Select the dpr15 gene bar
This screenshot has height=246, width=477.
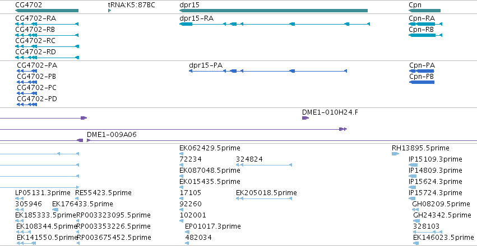click(x=274, y=11)
